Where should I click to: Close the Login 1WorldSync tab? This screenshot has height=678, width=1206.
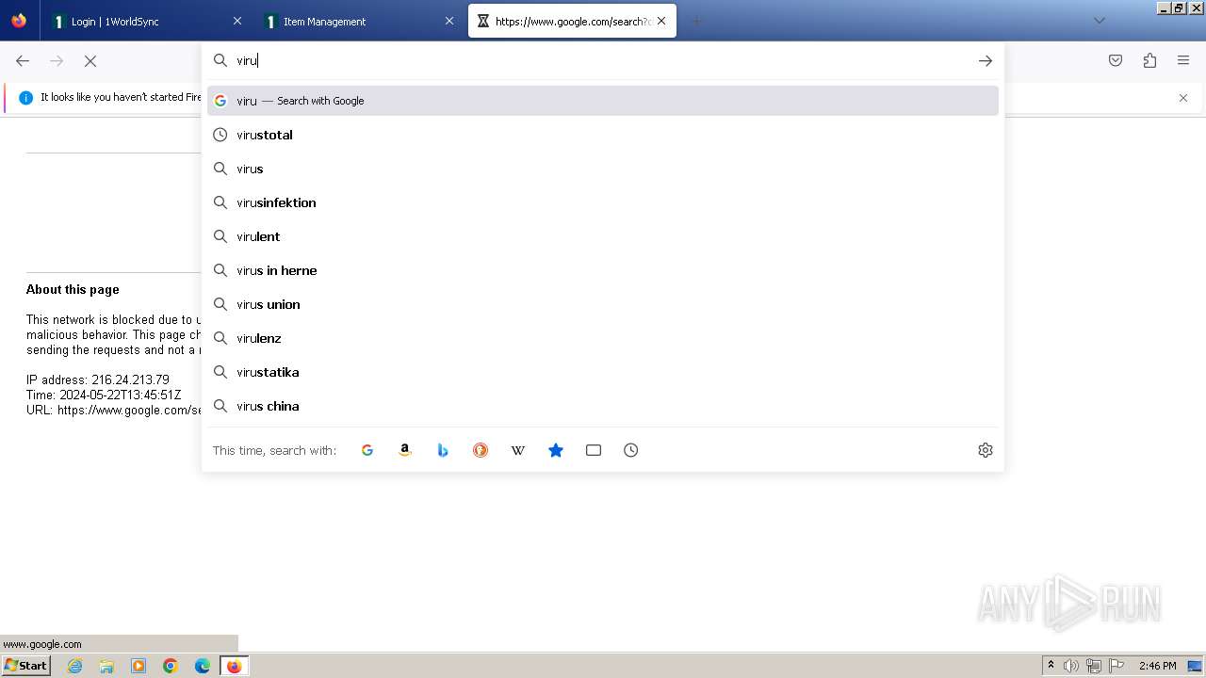point(237,21)
